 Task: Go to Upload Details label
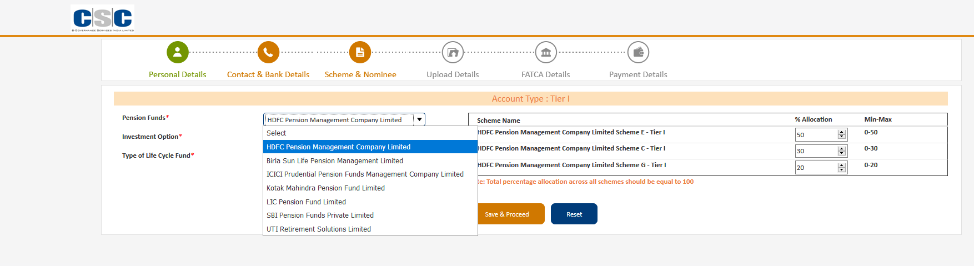click(x=453, y=74)
